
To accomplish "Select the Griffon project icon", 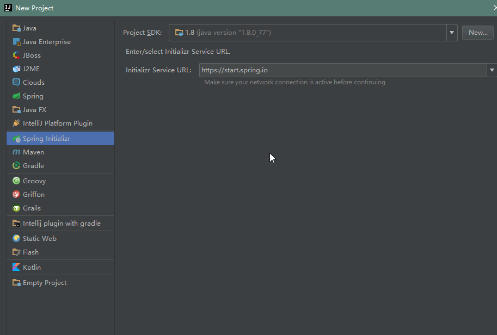I will [16, 195].
